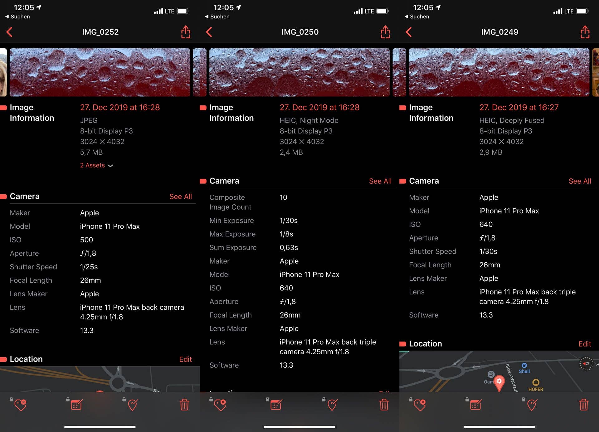Tap share icon for IMG_0250

[385, 32]
